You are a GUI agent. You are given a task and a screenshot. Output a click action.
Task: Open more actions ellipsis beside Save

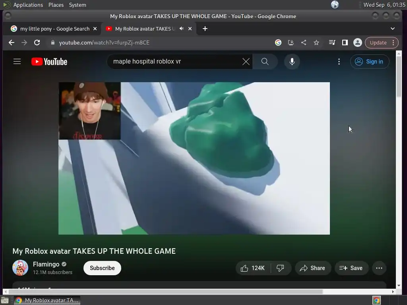[379, 268]
